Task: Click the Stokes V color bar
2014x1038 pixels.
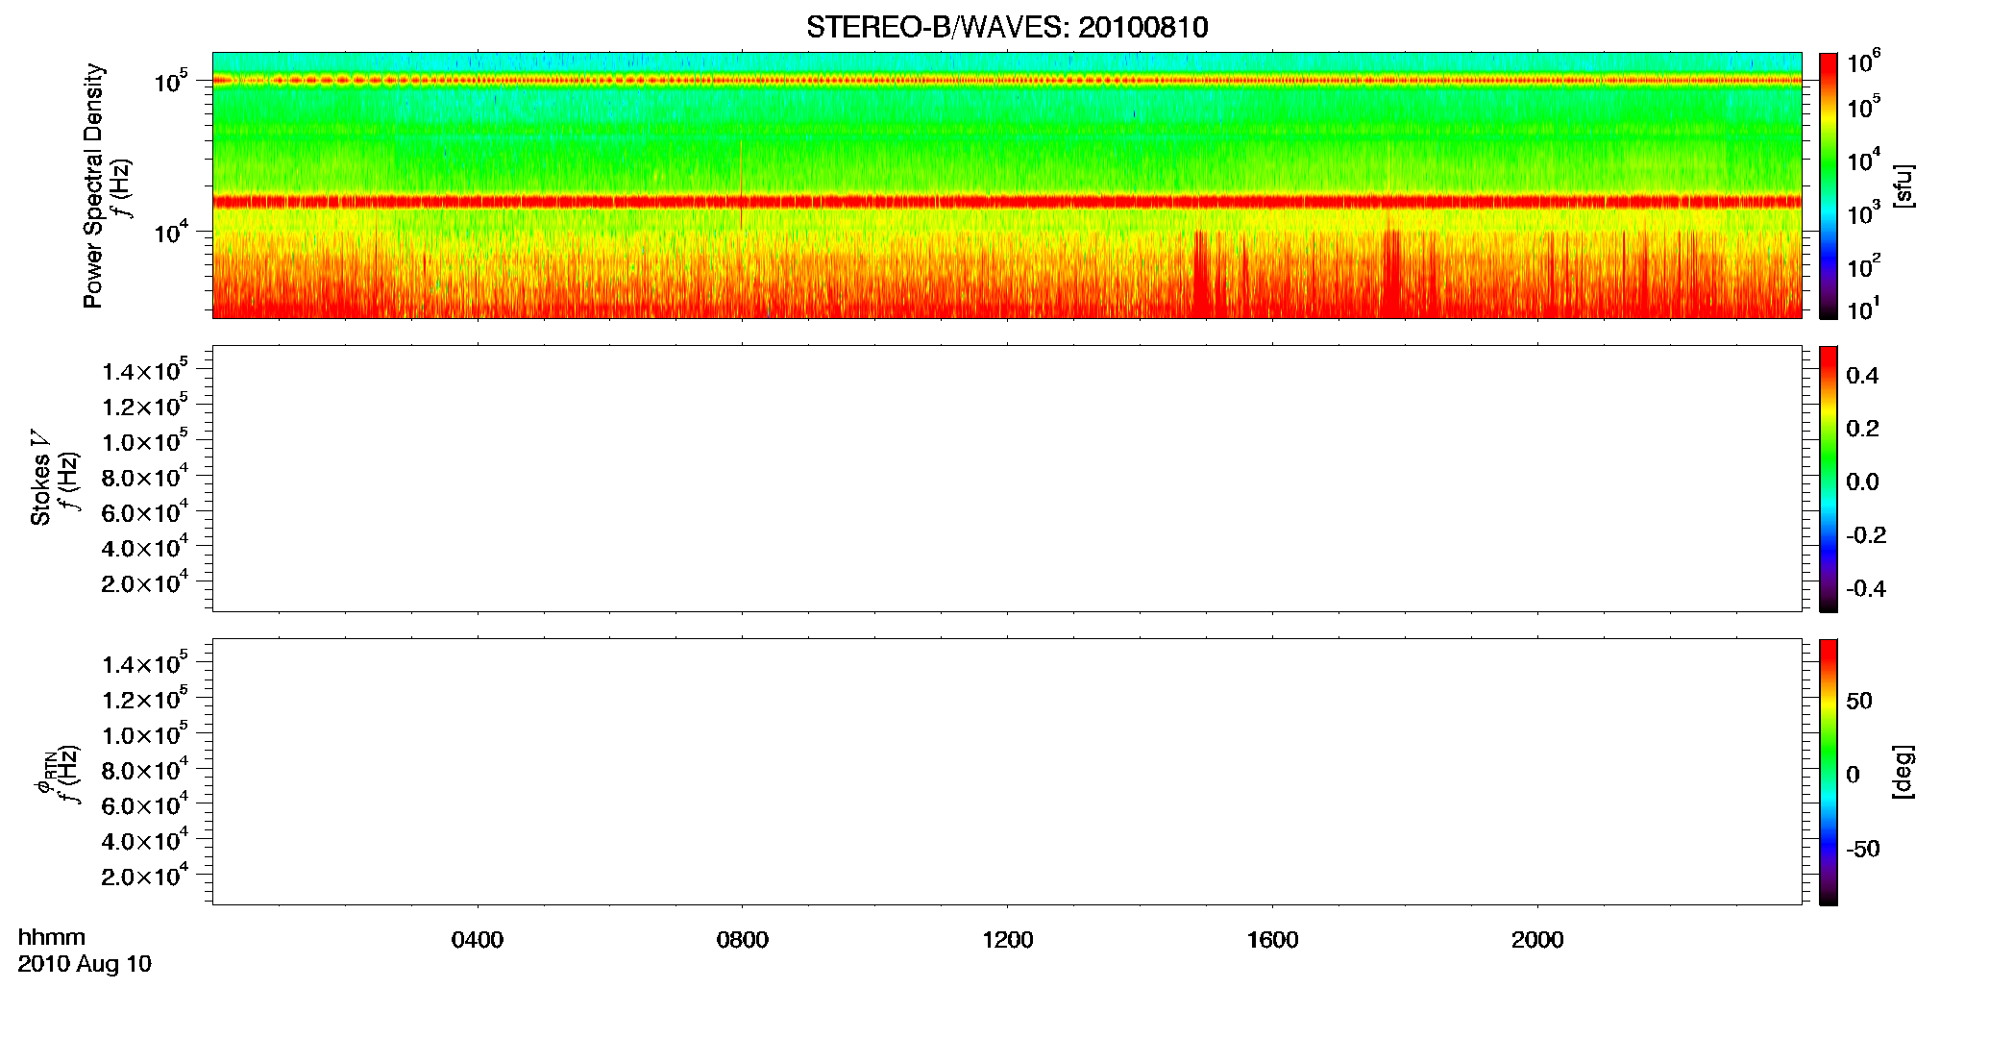Action: pyautogui.click(x=1829, y=479)
